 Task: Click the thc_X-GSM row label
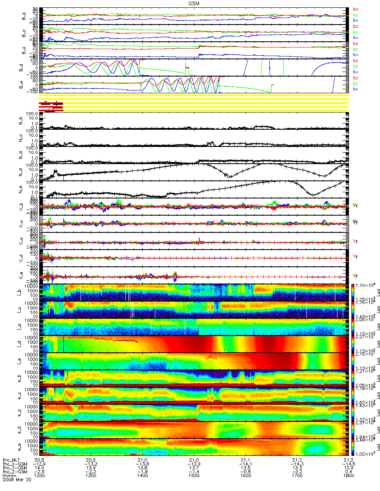pos(16,464)
